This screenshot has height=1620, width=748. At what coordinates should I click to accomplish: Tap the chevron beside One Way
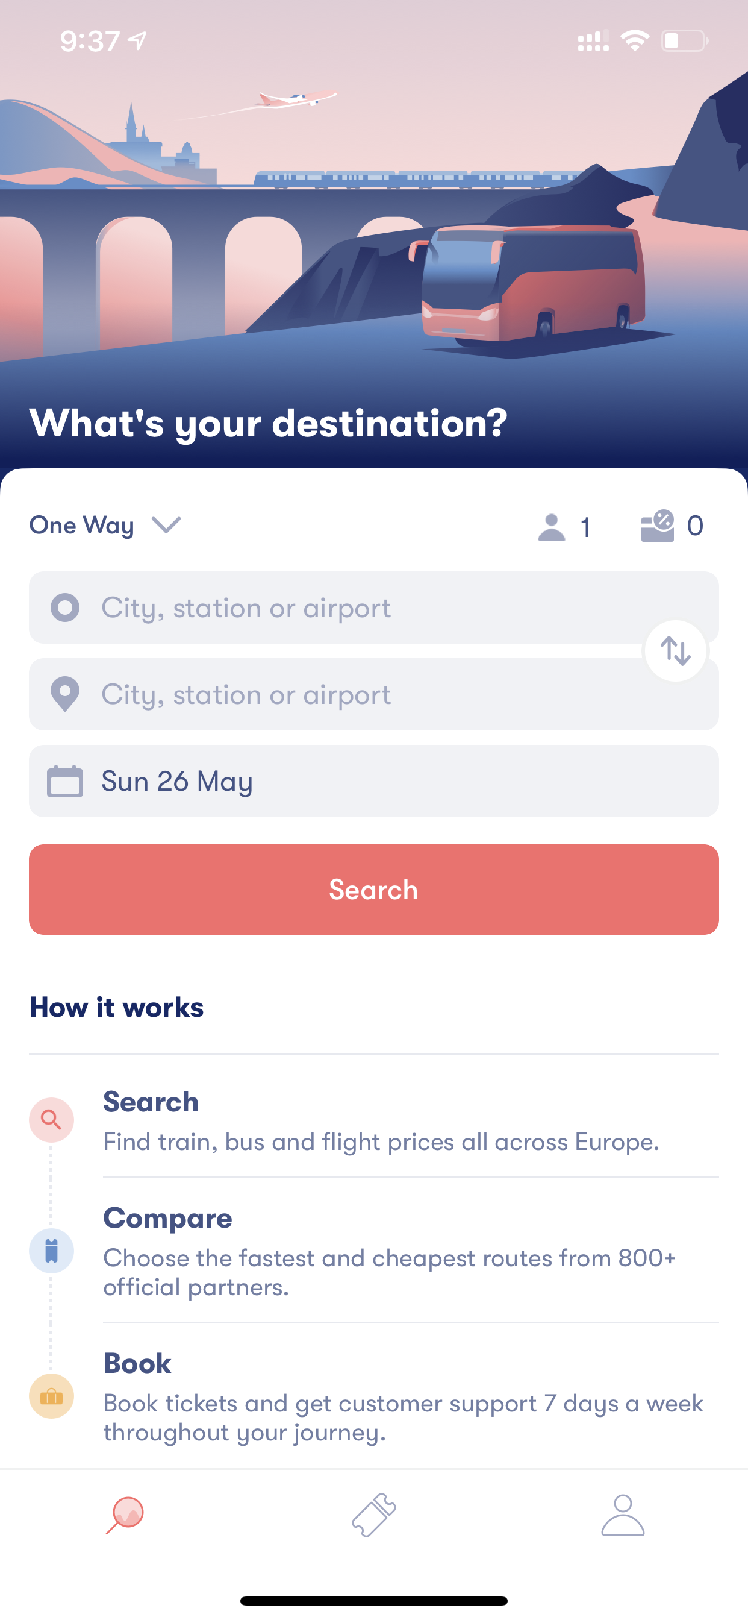(x=167, y=525)
